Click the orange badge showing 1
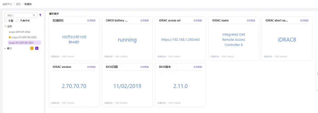The image size is (318, 113). point(32,48)
